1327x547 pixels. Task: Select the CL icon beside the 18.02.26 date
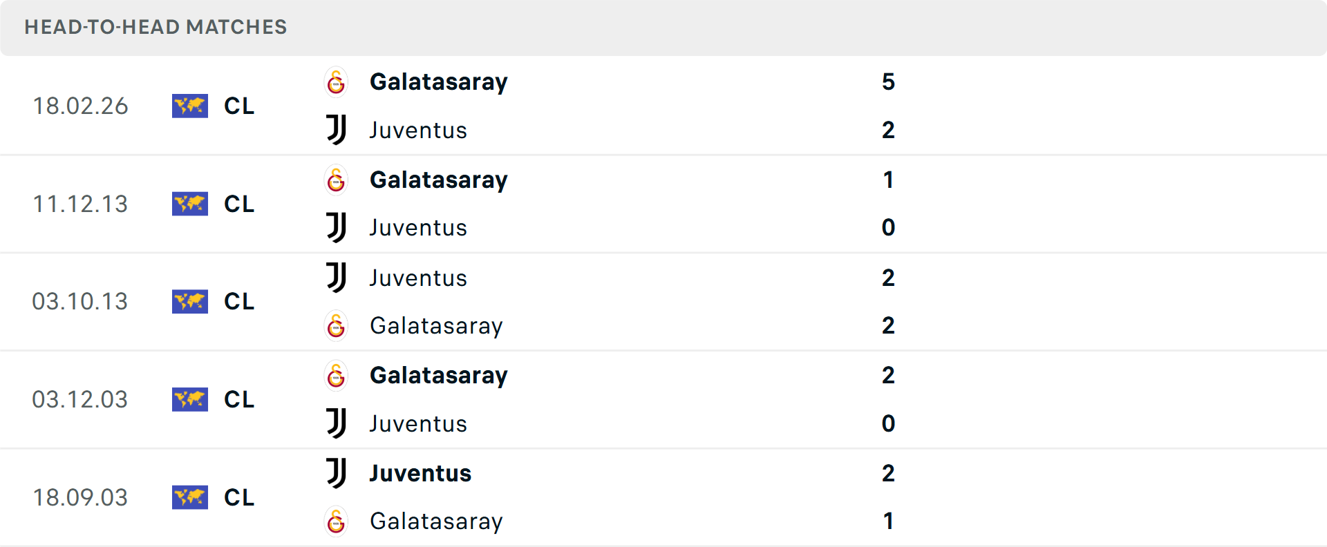click(189, 106)
